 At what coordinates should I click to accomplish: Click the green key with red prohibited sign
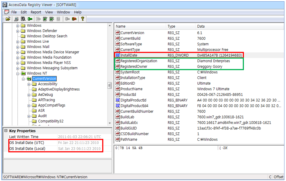pyautogui.click(x=74, y=19)
